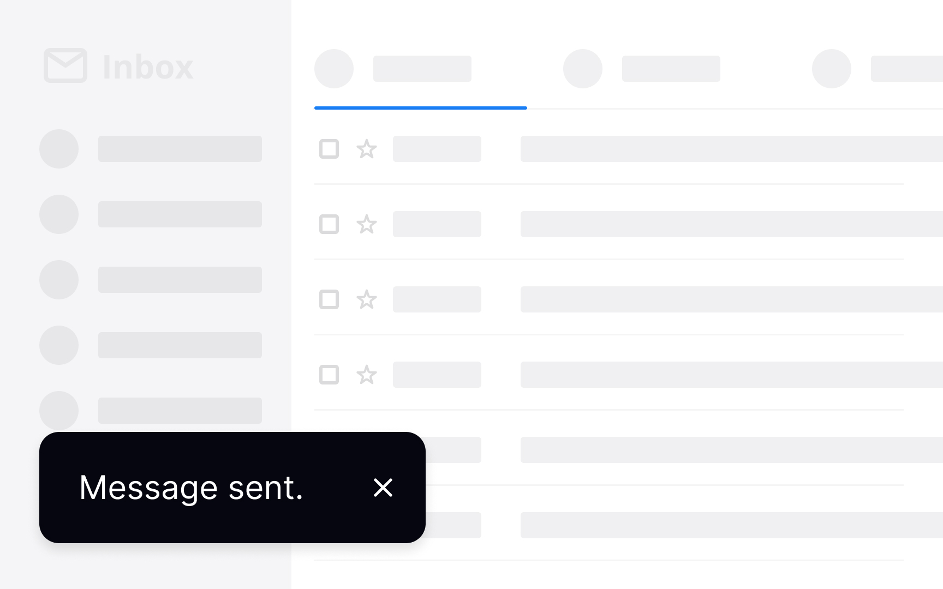The image size is (943, 589).
Task: Star the second email row
Action: [367, 224]
